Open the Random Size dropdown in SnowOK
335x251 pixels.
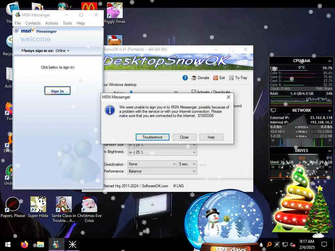click(162, 145)
